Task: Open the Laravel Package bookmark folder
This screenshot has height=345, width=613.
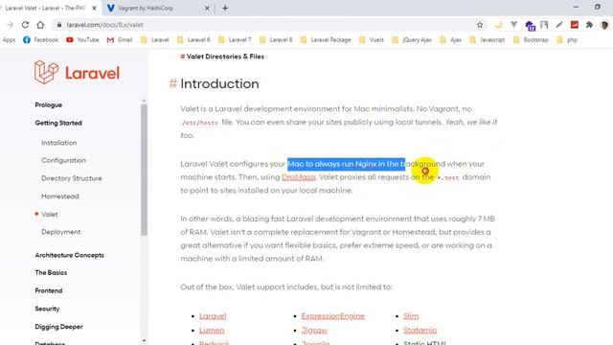Action: tap(326, 40)
